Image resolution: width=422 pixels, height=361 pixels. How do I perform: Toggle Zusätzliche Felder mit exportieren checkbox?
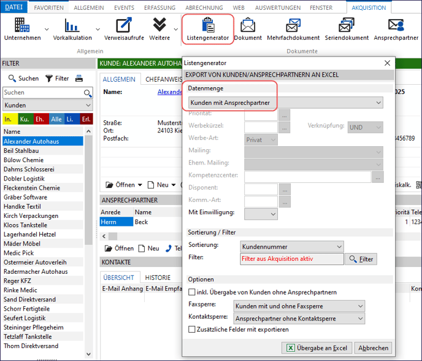(x=191, y=329)
